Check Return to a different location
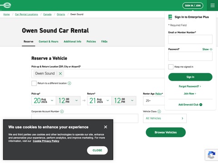 pos(34,83)
